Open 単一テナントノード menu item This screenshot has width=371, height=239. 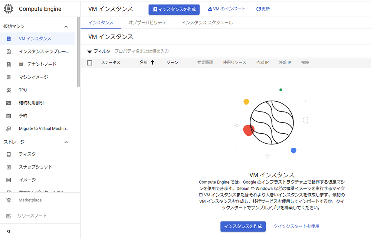[x=37, y=64]
